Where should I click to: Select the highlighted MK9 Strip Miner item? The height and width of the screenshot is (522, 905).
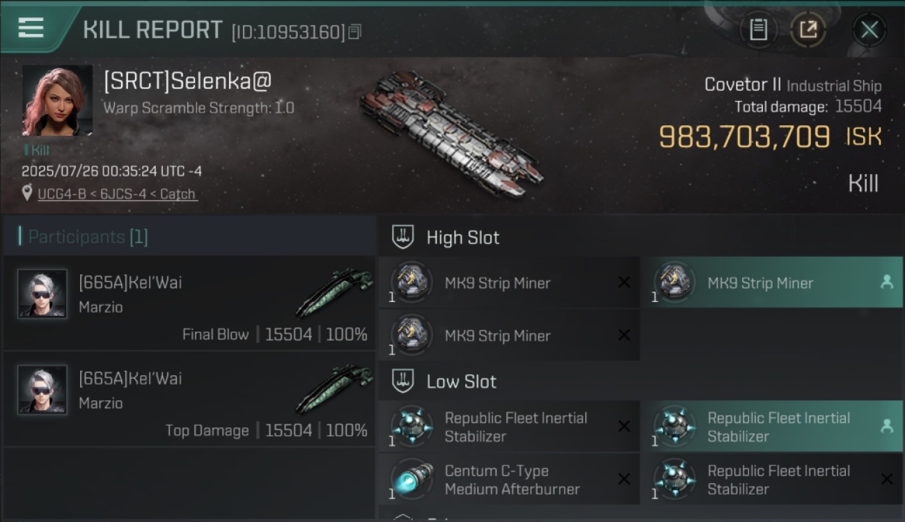tap(772, 283)
